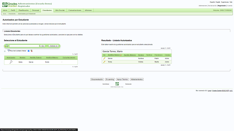The height and width of the screenshot is (131, 234).
Task: Uncheck the Row text contains filter checkbox
Action: pos(29,51)
